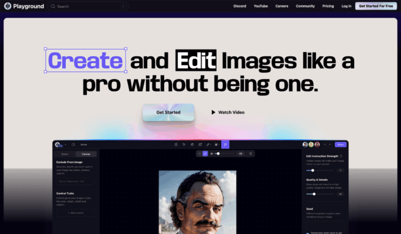
Task: Adjust the Quality & Details slider handle
Action: pos(314,194)
